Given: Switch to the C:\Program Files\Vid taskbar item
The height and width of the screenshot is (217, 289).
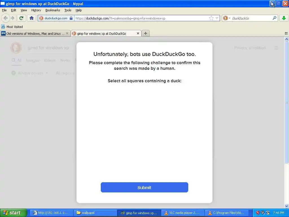Looking at the screenshot, I should coord(227,213).
